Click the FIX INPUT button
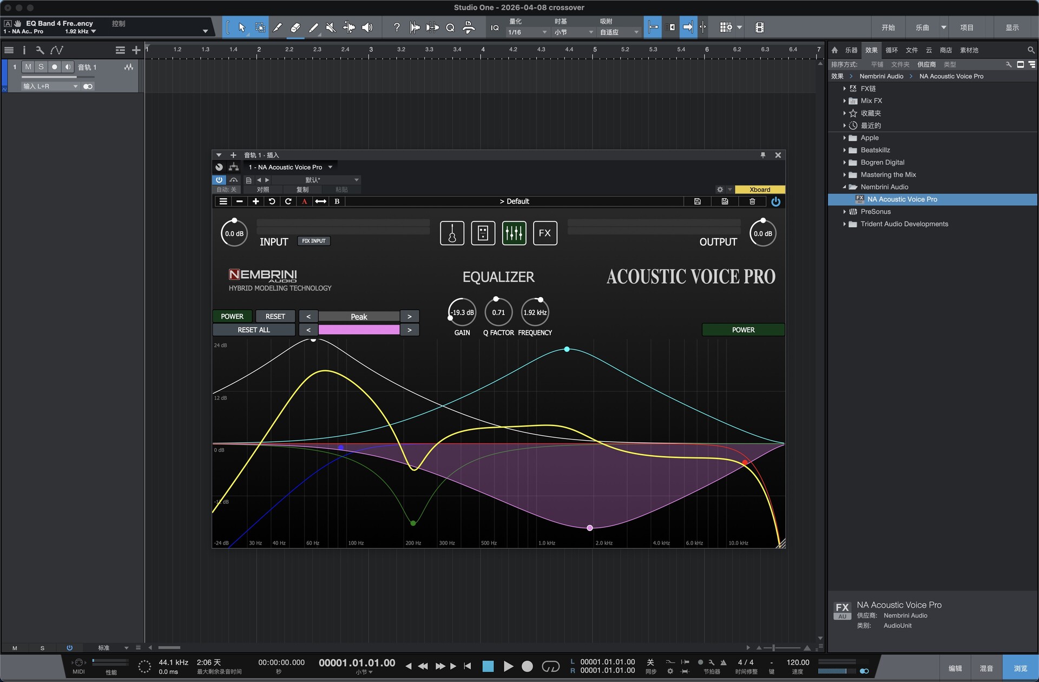 pos(314,241)
